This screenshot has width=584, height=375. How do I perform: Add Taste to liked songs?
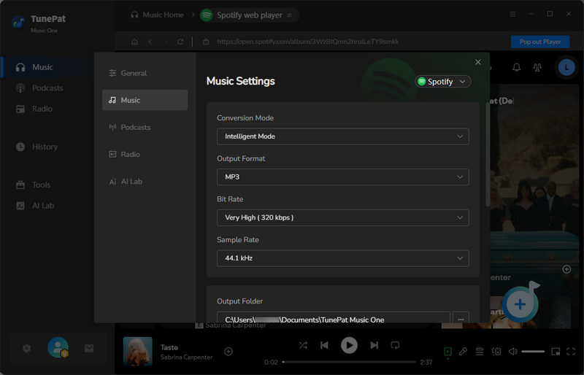(228, 351)
